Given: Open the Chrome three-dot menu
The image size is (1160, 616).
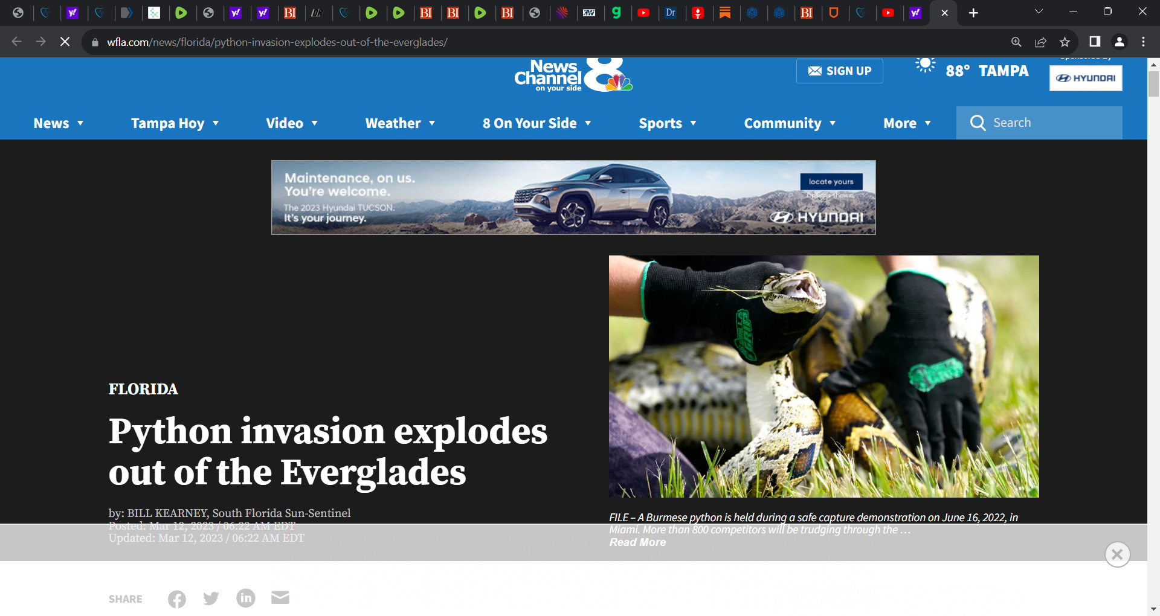Looking at the screenshot, I should [1143, 42].
